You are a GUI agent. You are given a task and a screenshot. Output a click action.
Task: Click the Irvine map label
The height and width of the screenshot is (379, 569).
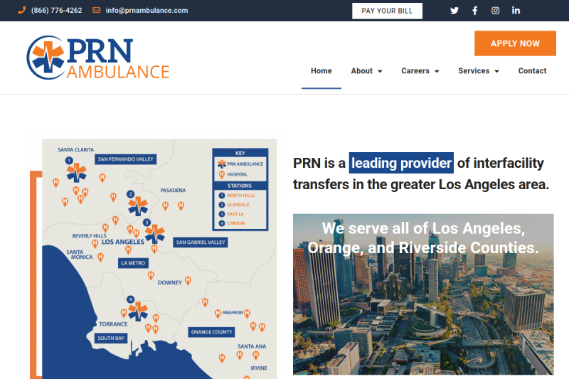coord(259,368)
